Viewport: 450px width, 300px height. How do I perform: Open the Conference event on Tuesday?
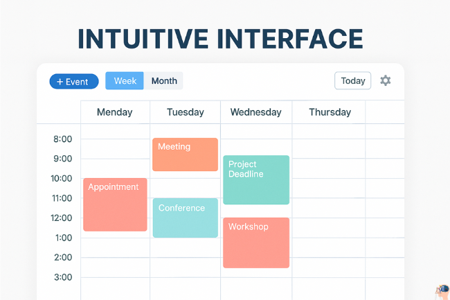click(185, 218)
